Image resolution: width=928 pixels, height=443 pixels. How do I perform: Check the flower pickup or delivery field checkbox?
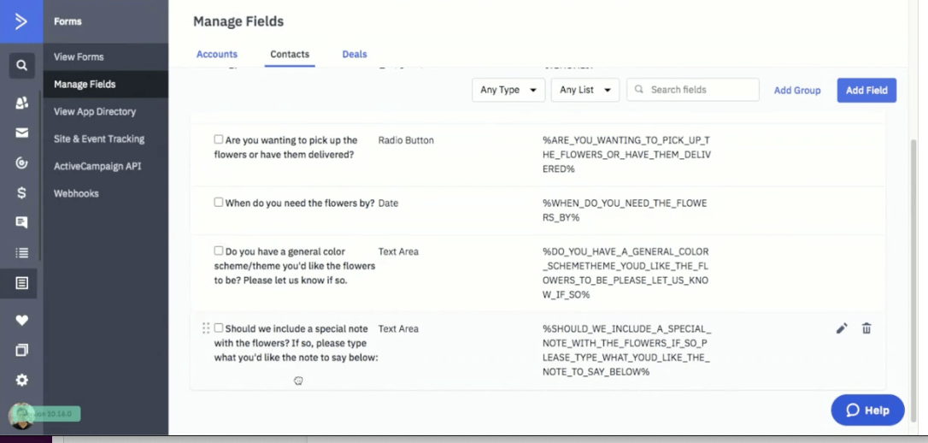219,139
